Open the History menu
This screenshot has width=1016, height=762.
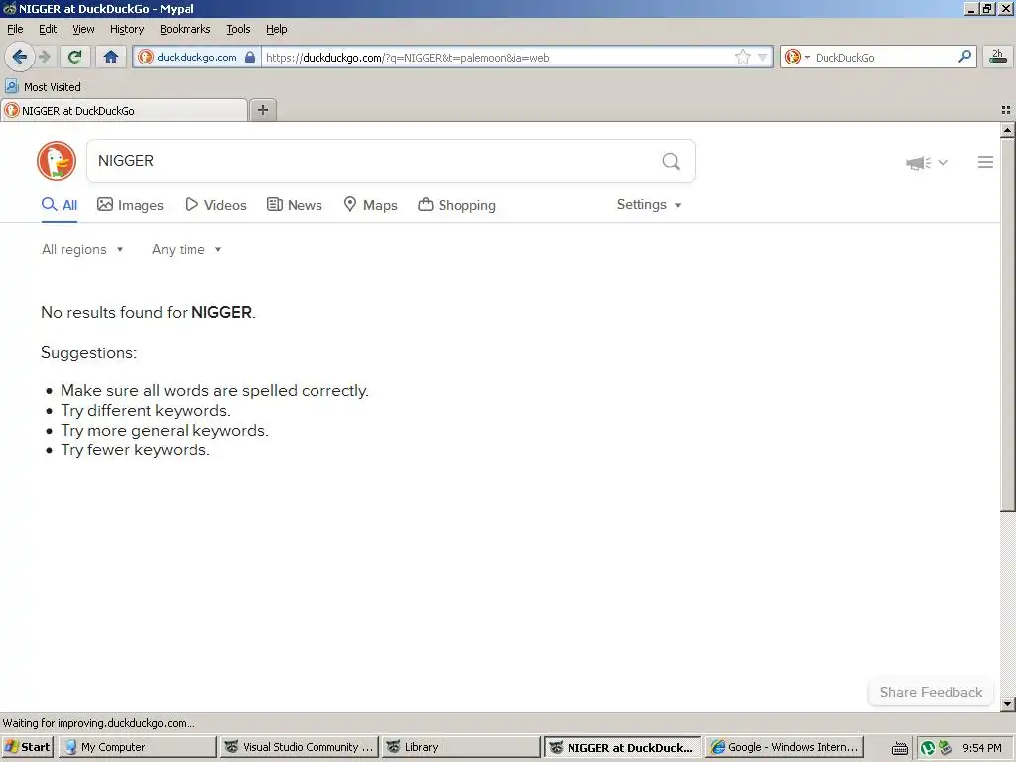[x=127, y=29]
